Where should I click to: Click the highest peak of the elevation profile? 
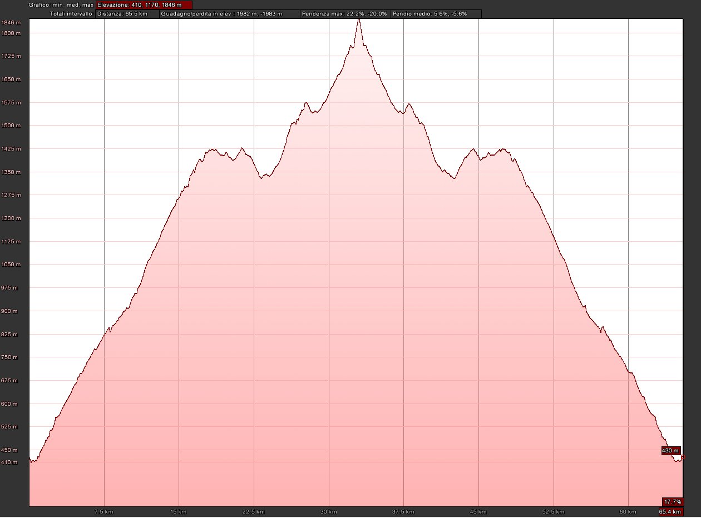359,20
